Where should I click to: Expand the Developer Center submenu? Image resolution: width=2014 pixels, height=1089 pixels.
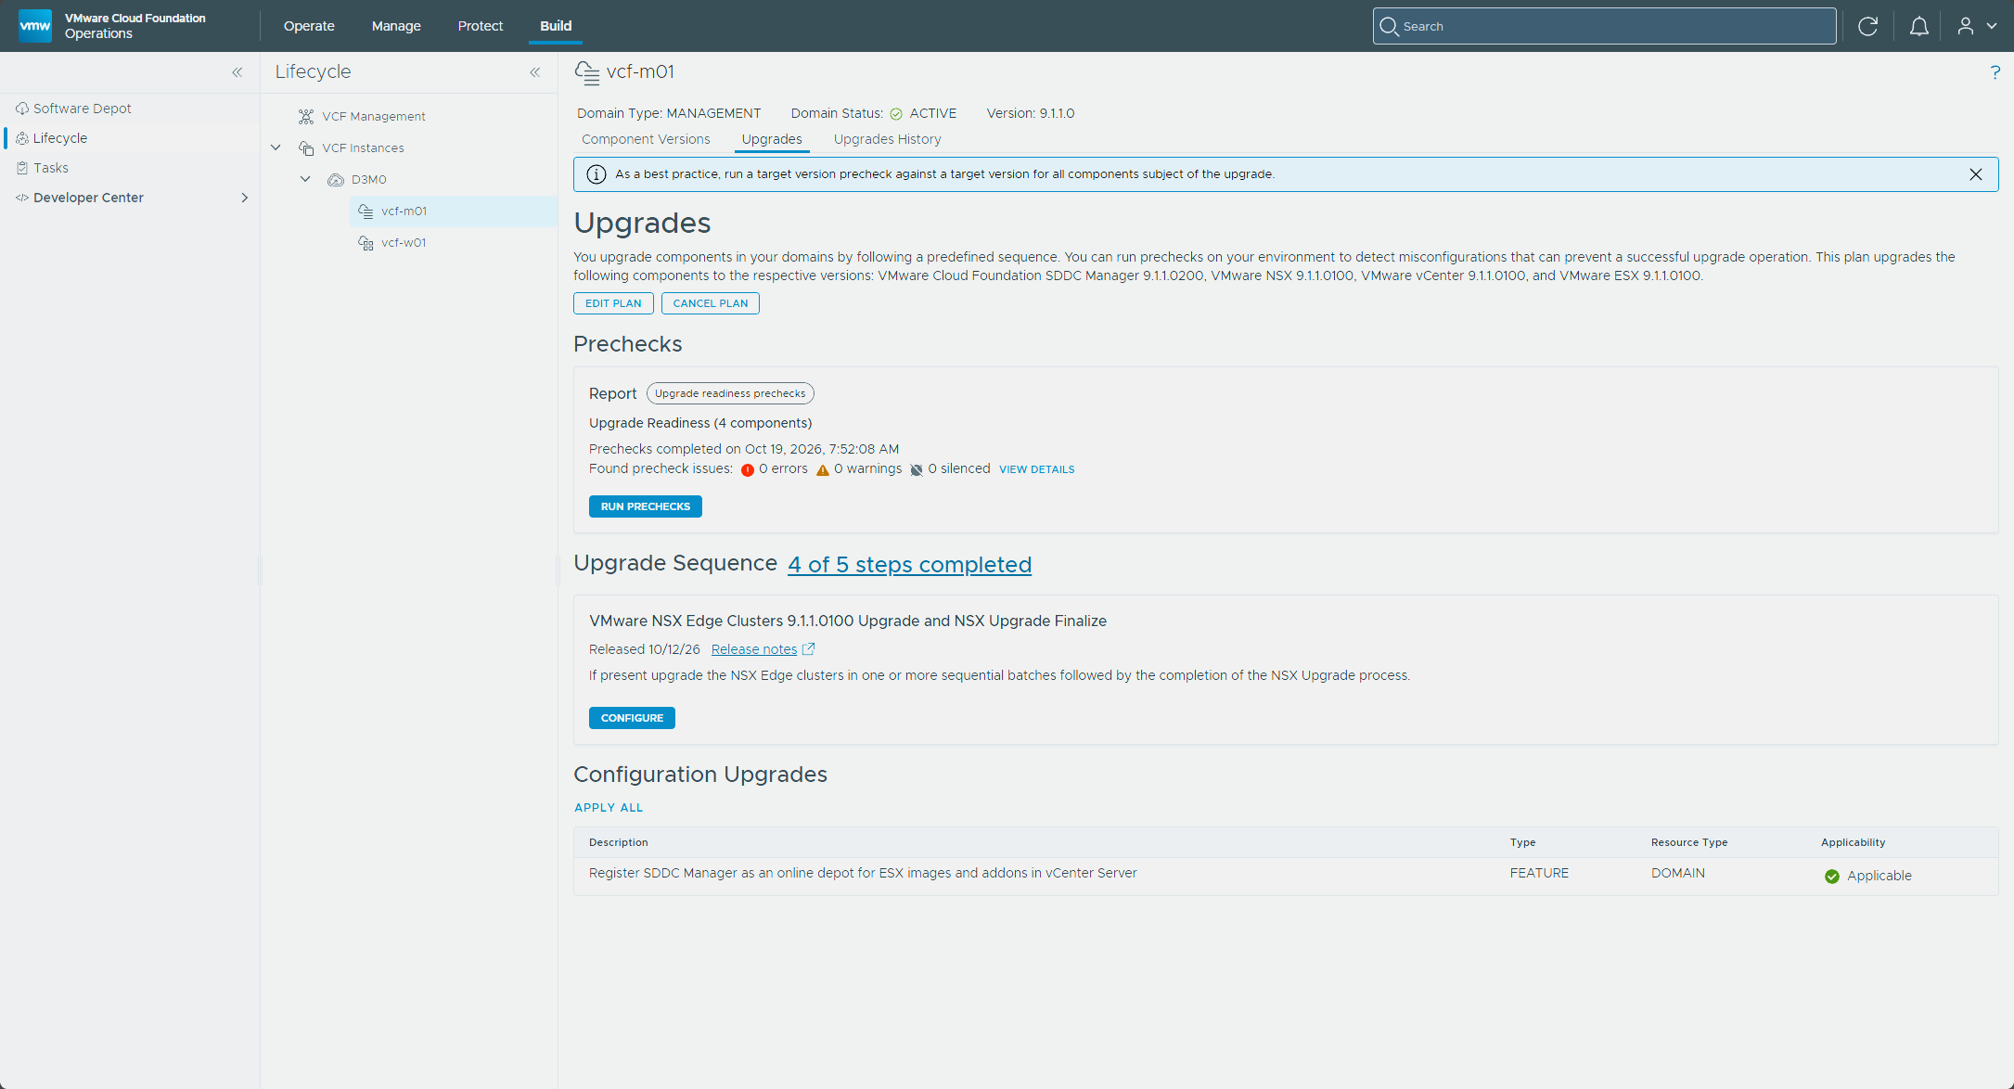[x=245, y=198]
